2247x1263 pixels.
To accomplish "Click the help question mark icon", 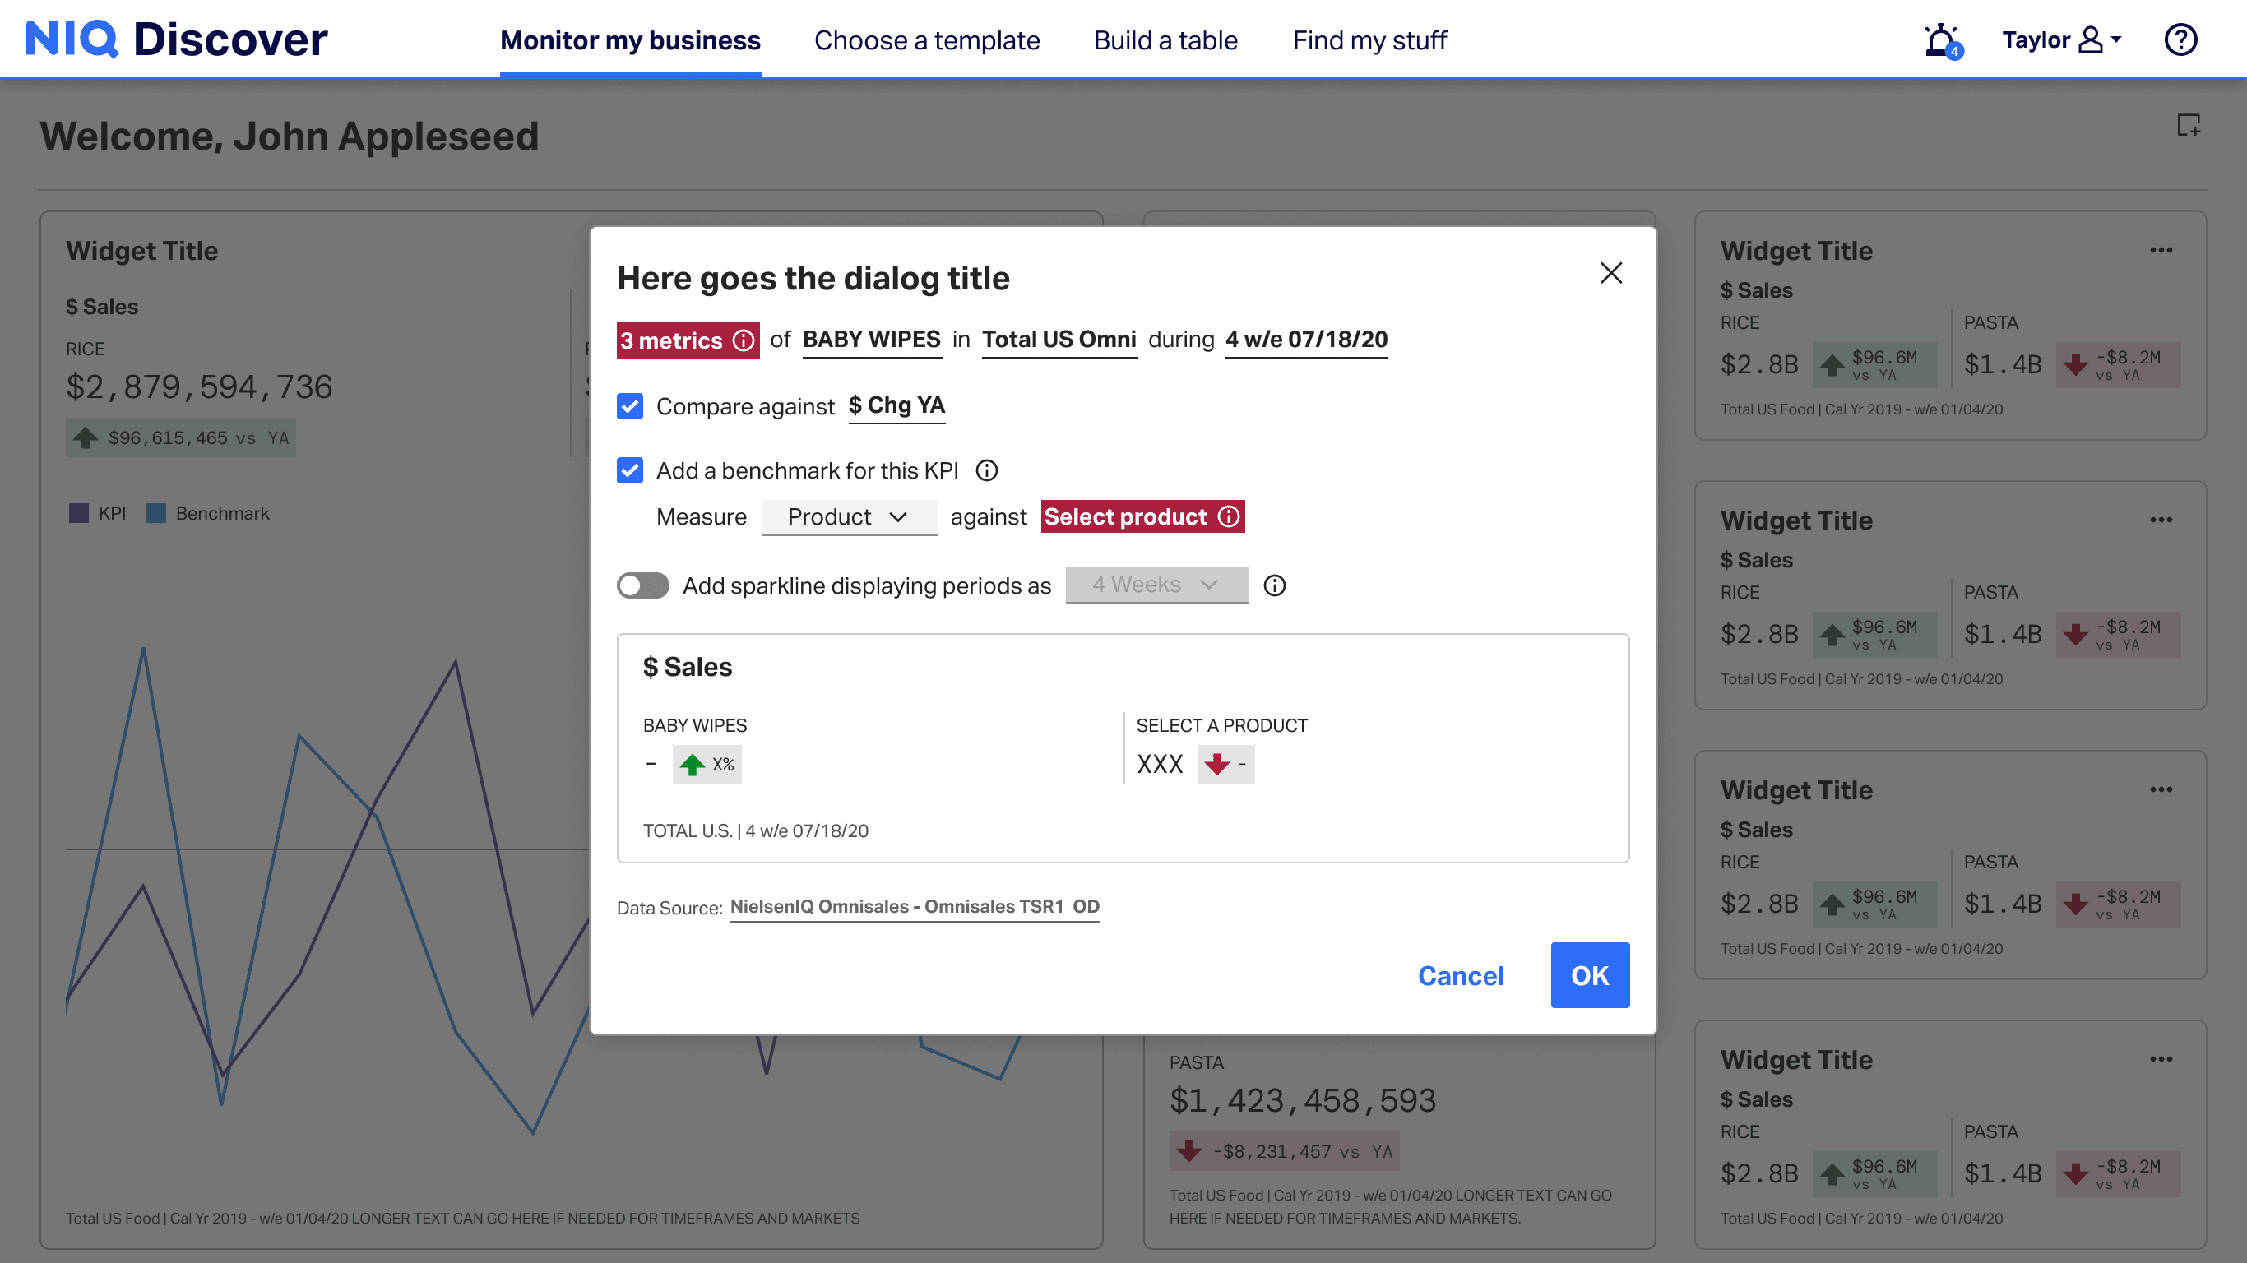I will (x=2180, y=40).
